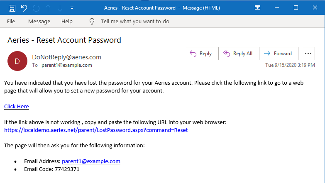The image size is (325, 183).
Task: Click the subject heading 'Aeries - Reset Account Password'
Action: (x=64, y=40)
